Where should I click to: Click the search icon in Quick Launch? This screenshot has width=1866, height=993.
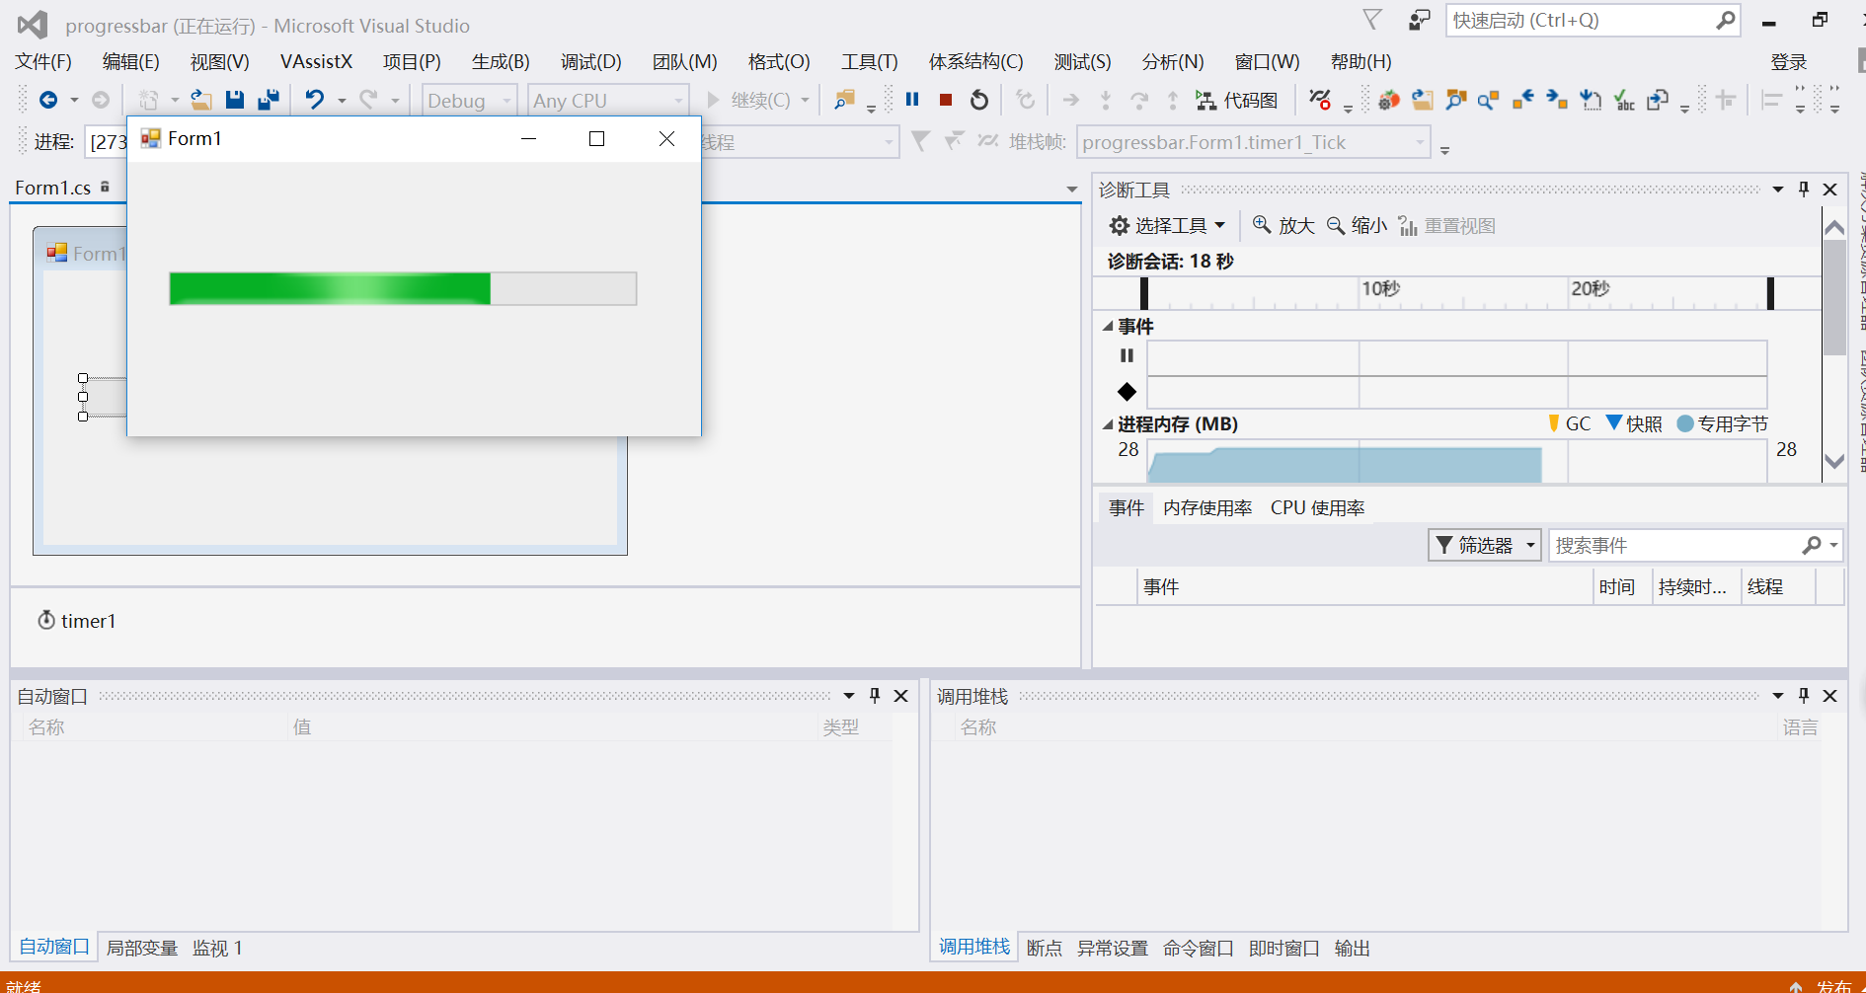click(x=1725, y=20)
